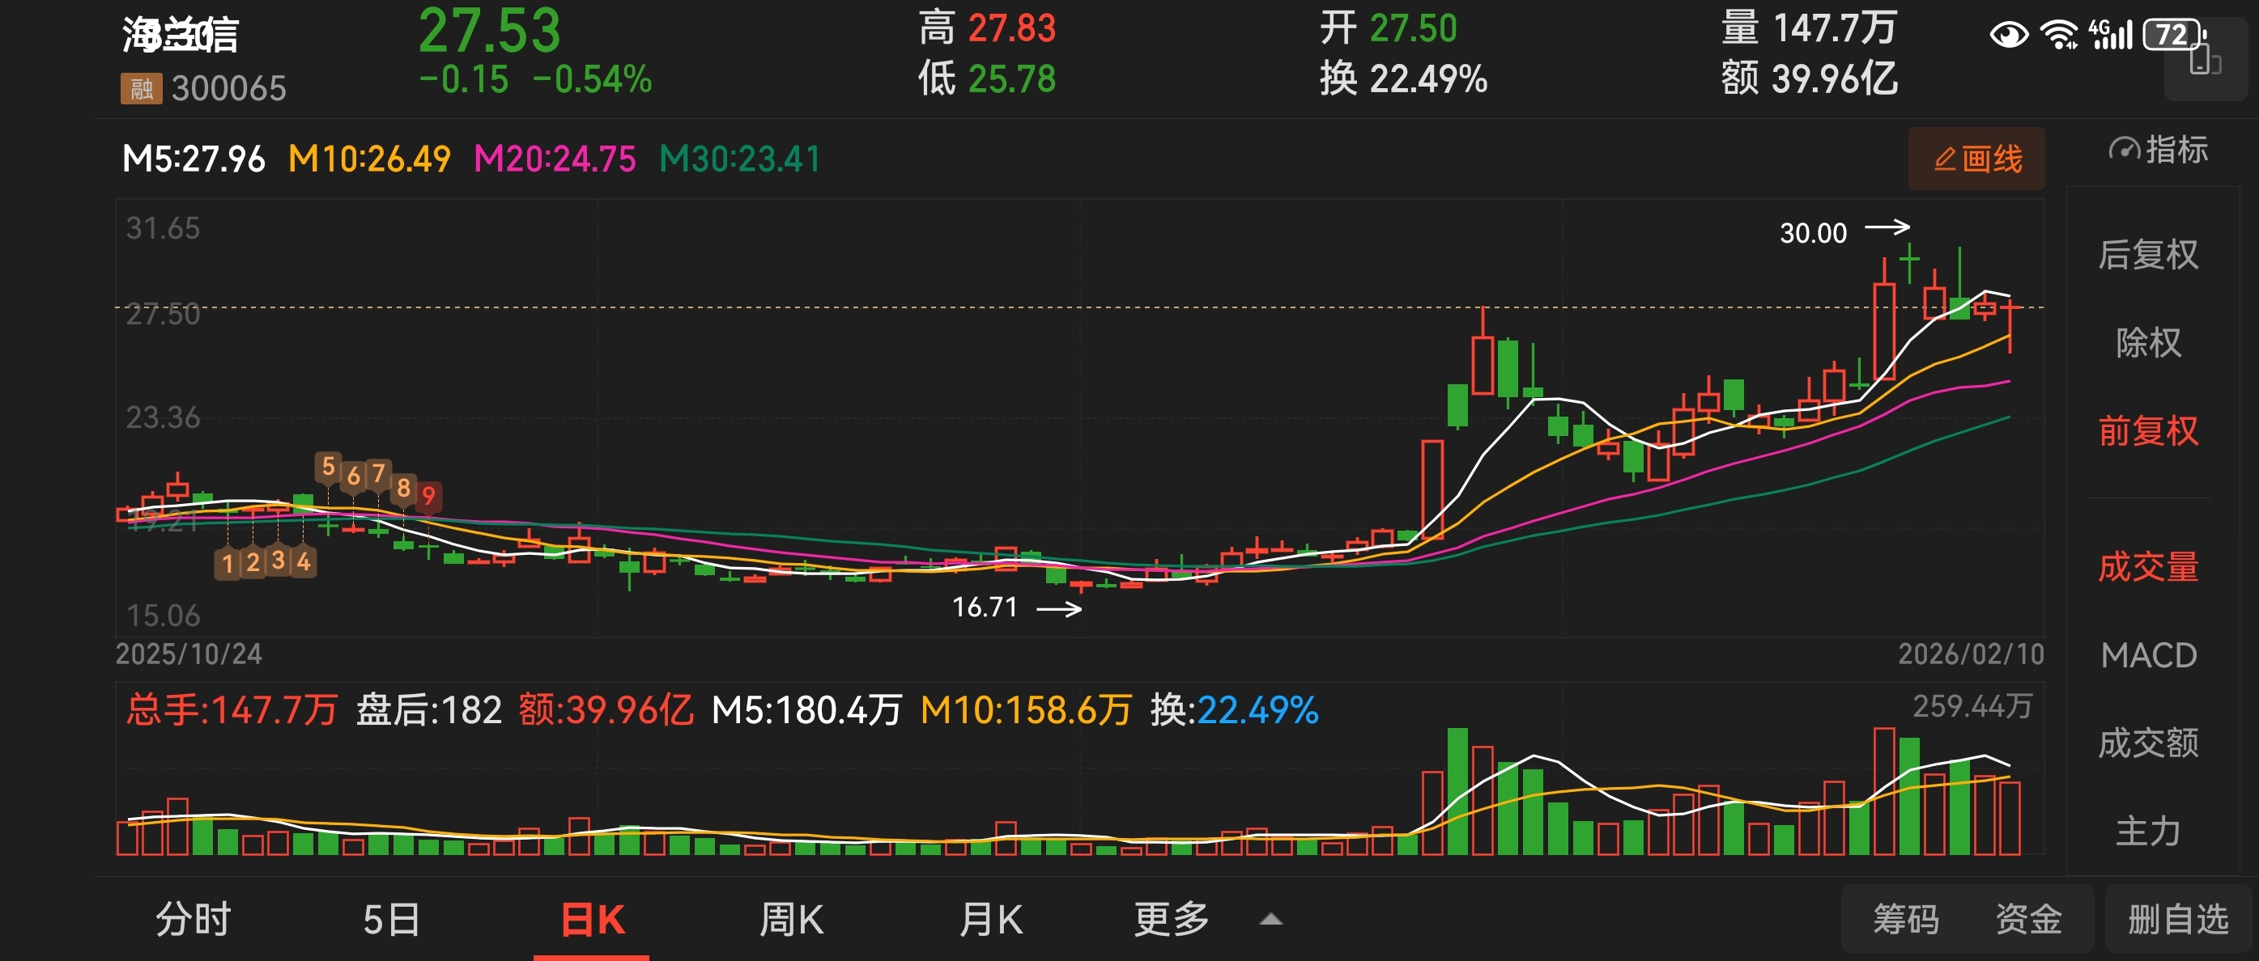Tap the tallest green volume bar
Screen dimensions: 2259x961
point(1457,791)
